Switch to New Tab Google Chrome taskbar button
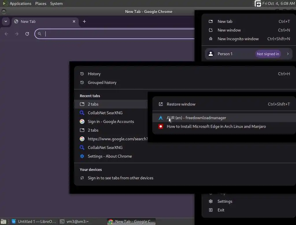The width and height of the screenshot is (296, 225). point(132,222)
